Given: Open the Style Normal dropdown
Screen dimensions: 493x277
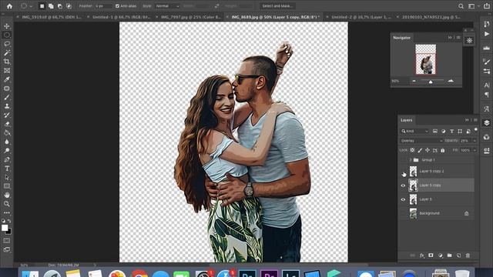Looking at the screenshot, I should coord(167,6).
